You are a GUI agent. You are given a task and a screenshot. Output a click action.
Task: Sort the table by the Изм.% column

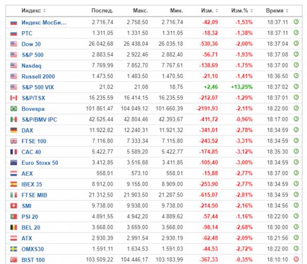click(x=242, y=10)
